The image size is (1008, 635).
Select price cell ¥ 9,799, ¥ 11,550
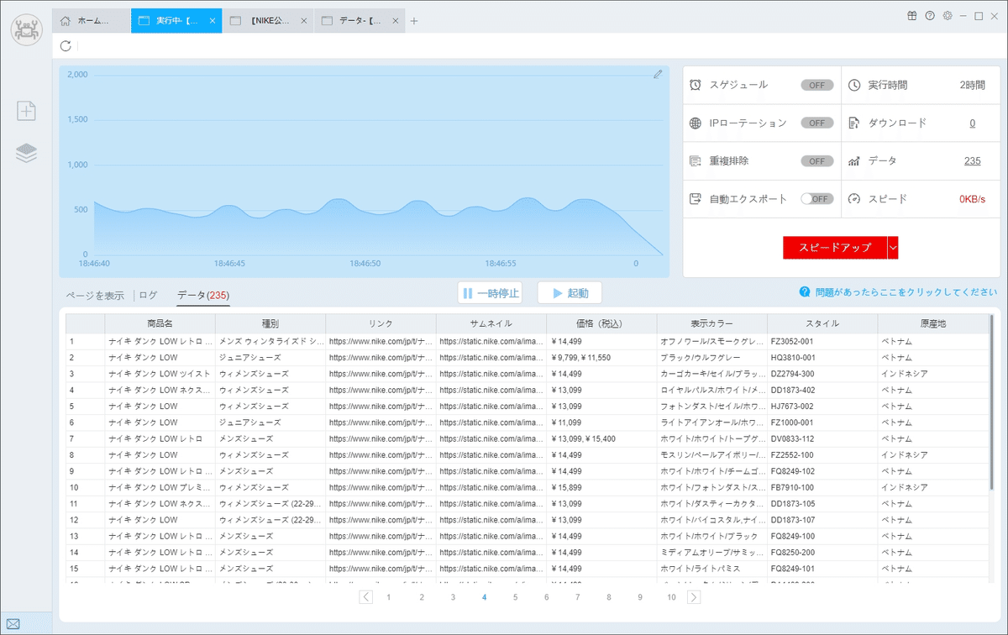coord(601,358)
